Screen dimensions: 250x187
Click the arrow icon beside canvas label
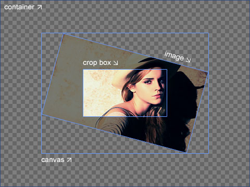(x=69, y=160)
